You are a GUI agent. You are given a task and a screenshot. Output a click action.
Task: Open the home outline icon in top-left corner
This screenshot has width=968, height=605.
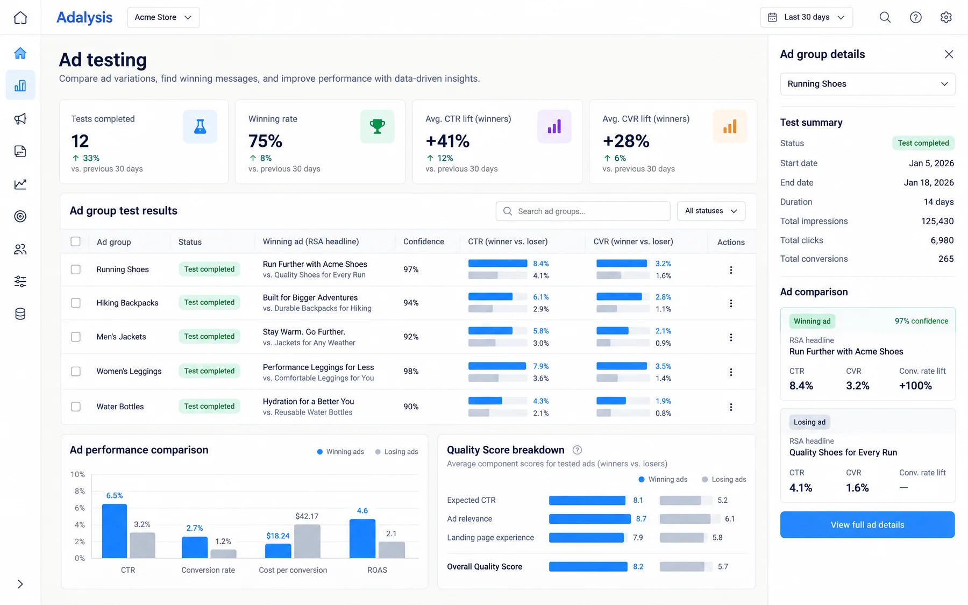[20, 17]
